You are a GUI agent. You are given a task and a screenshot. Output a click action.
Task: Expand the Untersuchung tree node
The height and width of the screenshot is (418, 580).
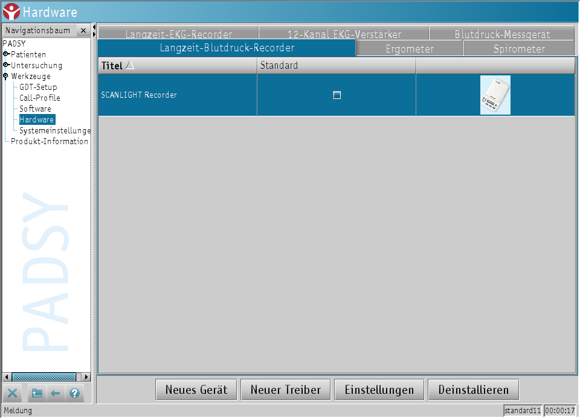pos(6,66)
